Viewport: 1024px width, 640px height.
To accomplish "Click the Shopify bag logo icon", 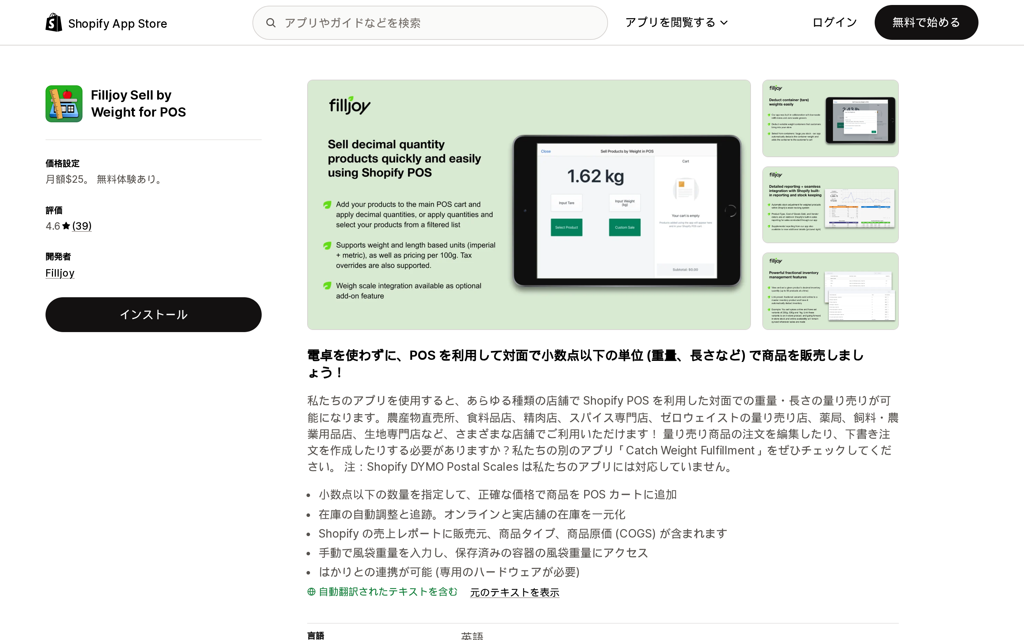I will click(x=54, y=22).
